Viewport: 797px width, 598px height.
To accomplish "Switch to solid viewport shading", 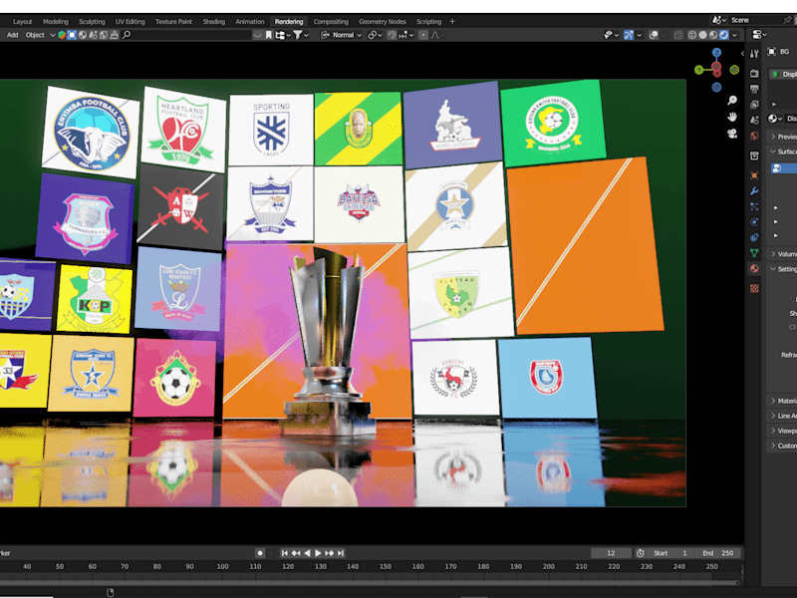I will [703, 35].
